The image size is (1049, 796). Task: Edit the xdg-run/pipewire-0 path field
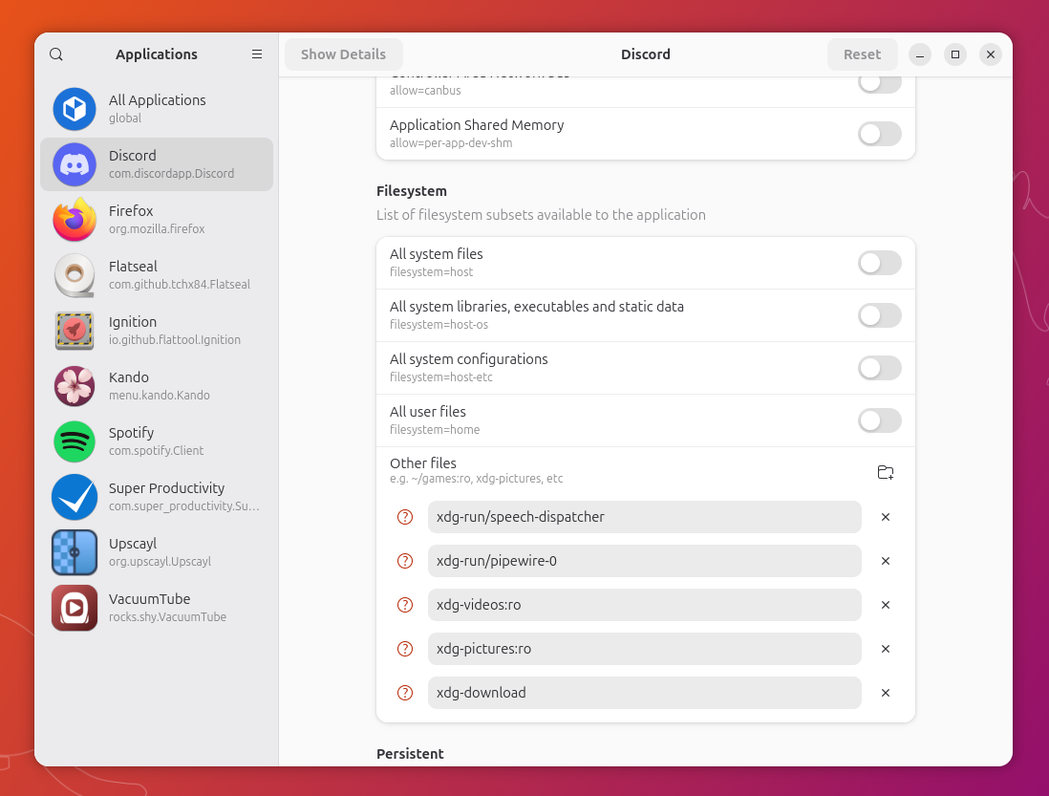click(644, 561)
